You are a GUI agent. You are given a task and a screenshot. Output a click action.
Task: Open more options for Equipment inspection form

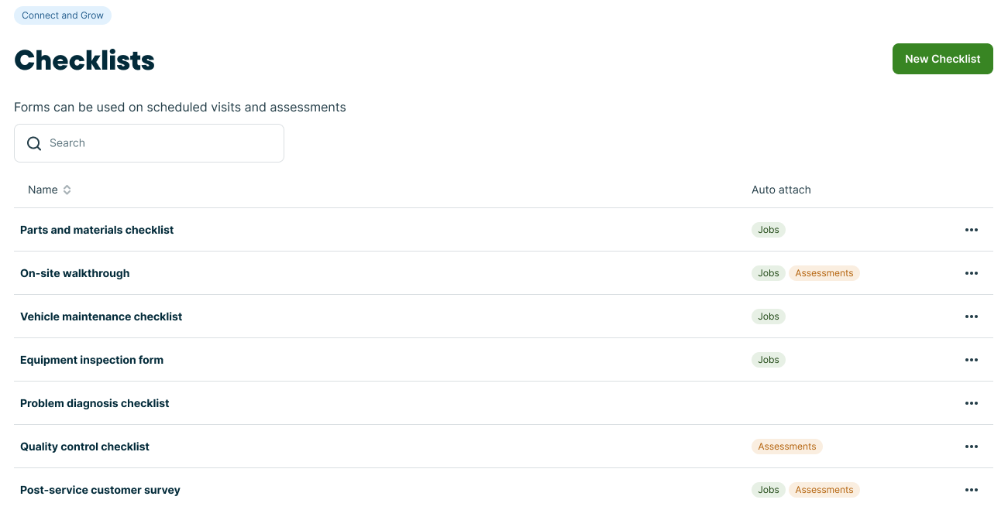click(972, 360)
